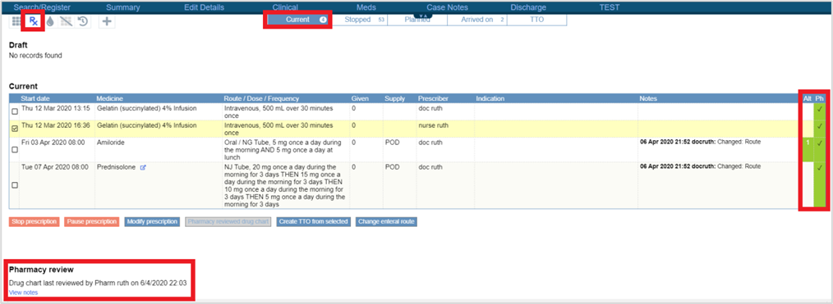This screenshot has height=304, width=833.
Task: Add a new prescription with plus icon
Action: pyautogui.click(x=107, y=21)
